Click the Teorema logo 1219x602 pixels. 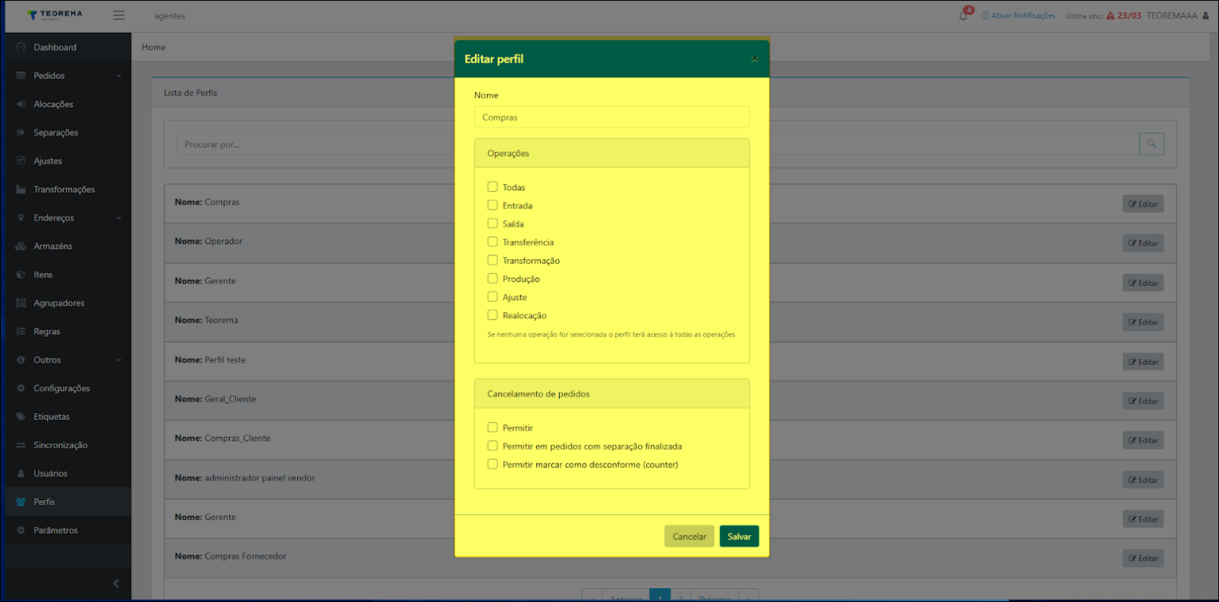click(x=54, y=15)
